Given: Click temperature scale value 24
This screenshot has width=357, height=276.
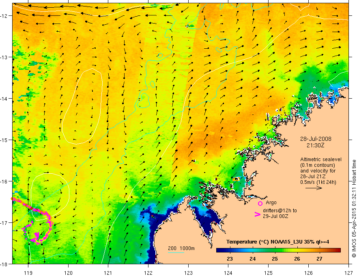Looking at the screenshot, I should 252,259.
